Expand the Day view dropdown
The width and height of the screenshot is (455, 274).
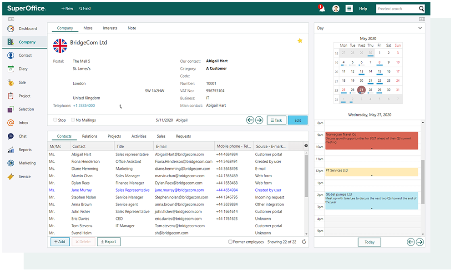click(x=420, y=28)
